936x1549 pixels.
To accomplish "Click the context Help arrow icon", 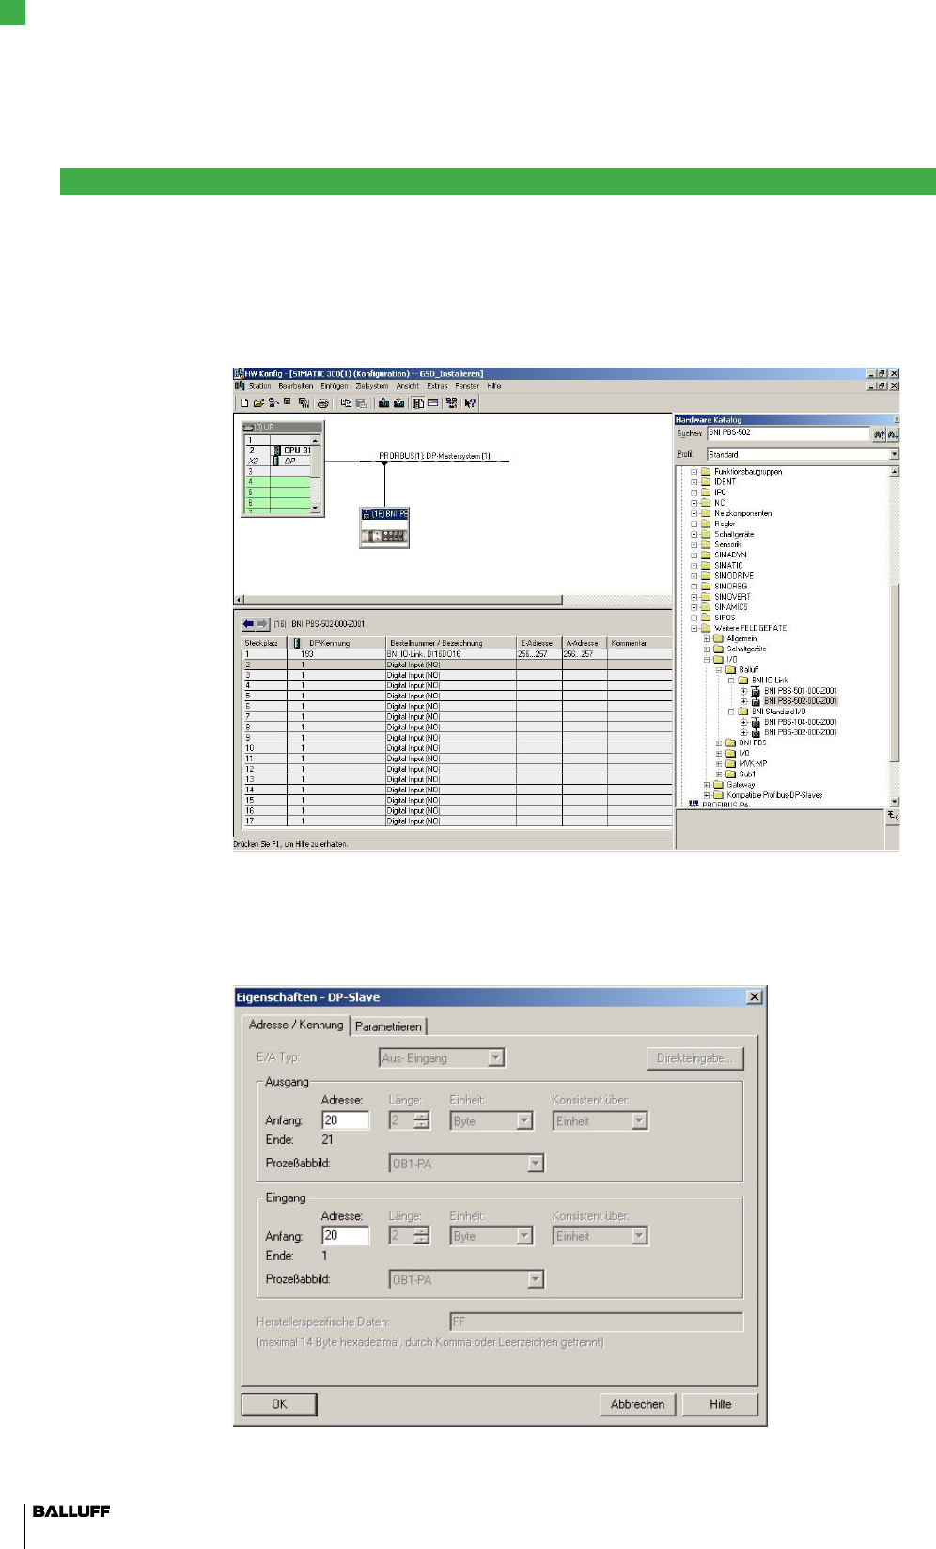I will (x=470, y=402).
